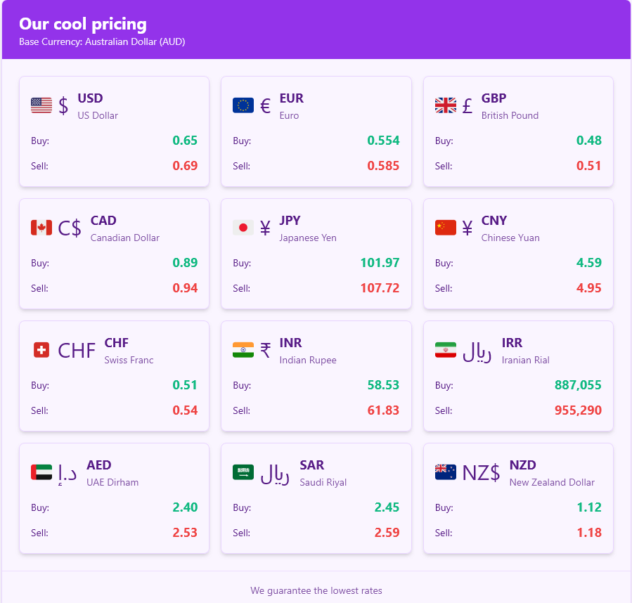Click the UAE flag icon
The width and height of the screenshot is (632, 603).
tap(41, 472)
